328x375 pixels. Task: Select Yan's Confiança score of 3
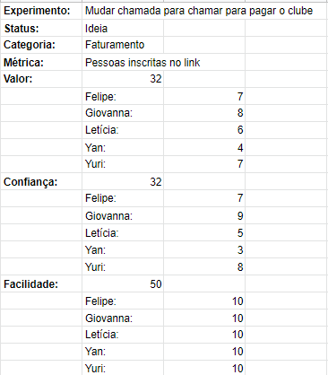pos(204,249)
